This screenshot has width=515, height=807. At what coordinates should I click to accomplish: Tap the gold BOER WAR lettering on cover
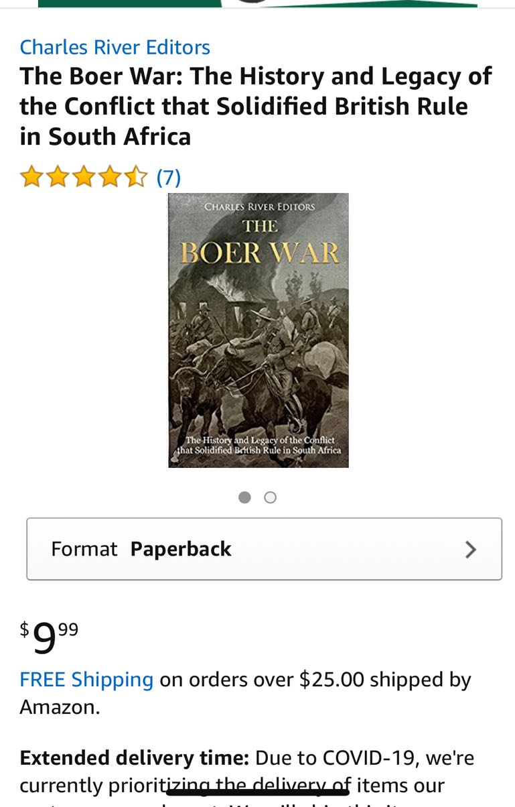tap(260, 253)
